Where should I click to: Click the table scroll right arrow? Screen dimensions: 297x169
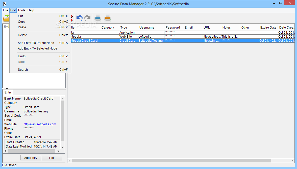tap(292, 160)
